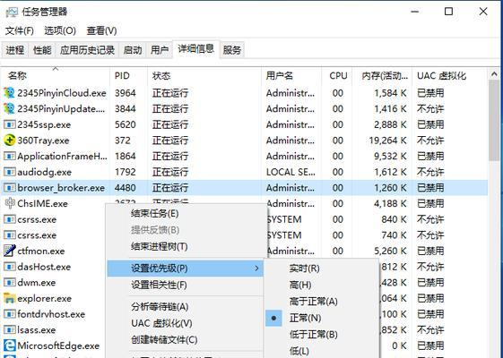Viewport: 503px width, 358px height.
Task: Set priority to 实时(R)
Action: [x=321, y=268]
